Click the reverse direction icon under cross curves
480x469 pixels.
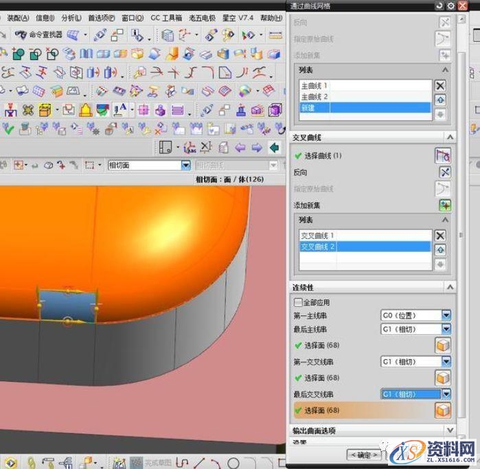click(444, 172)
